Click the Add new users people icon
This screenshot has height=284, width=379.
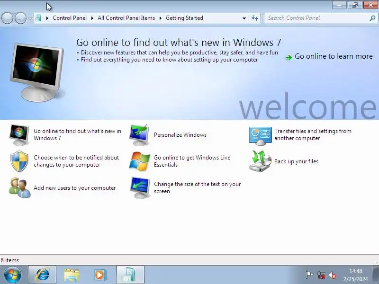[20, 187]
